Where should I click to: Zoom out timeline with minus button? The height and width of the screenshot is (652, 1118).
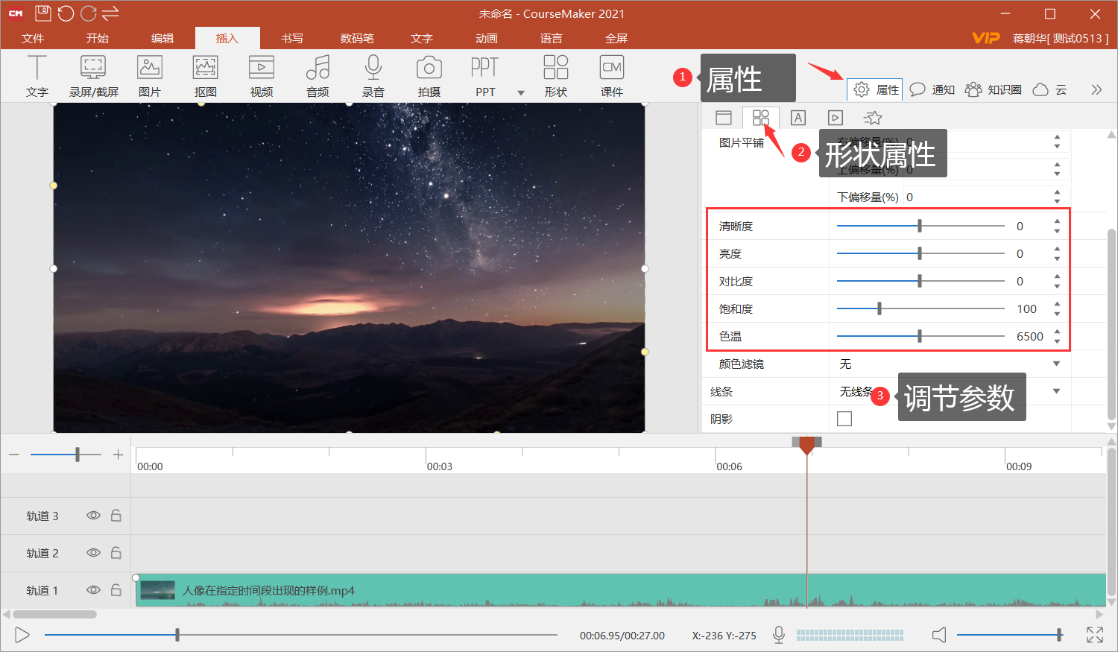14,455
